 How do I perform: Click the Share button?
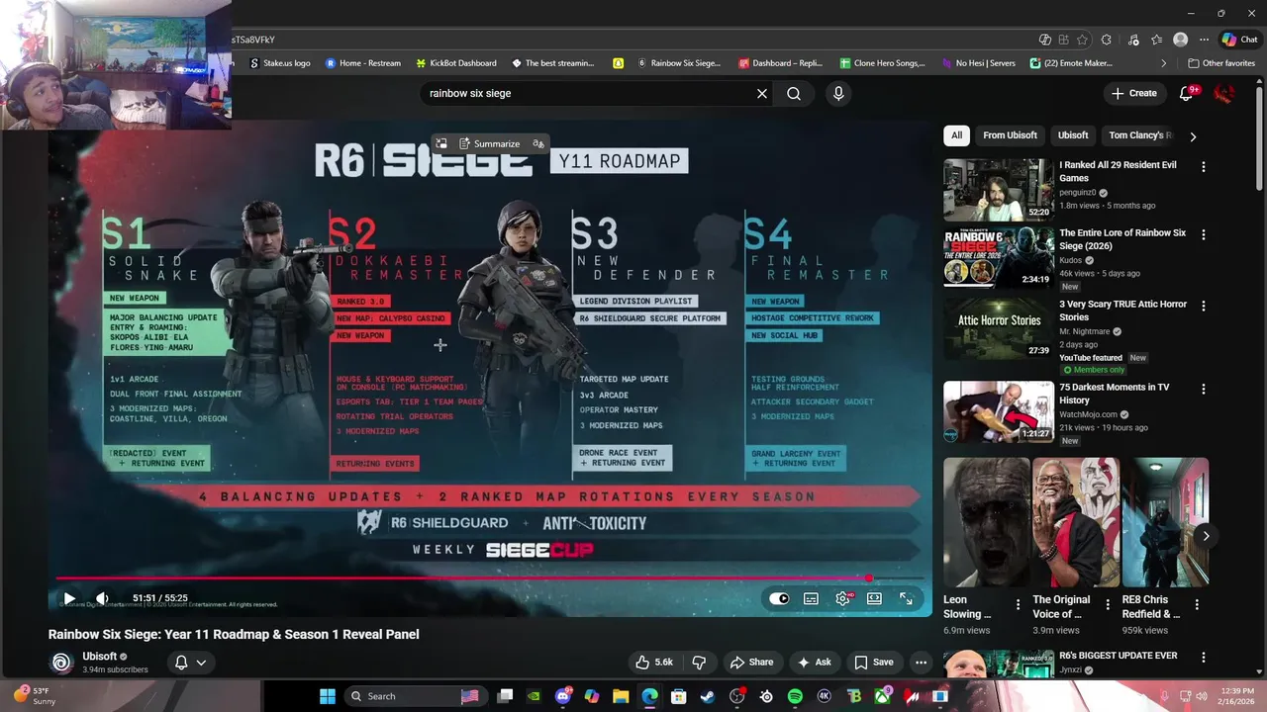pos(751,663)
